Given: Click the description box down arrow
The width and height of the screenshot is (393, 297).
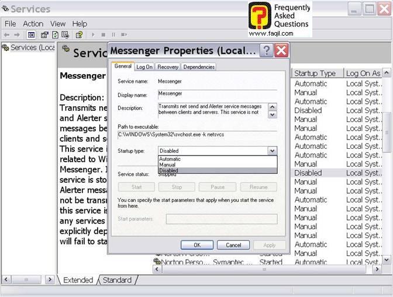Looking at the screenshot, I should pos(273,115).
